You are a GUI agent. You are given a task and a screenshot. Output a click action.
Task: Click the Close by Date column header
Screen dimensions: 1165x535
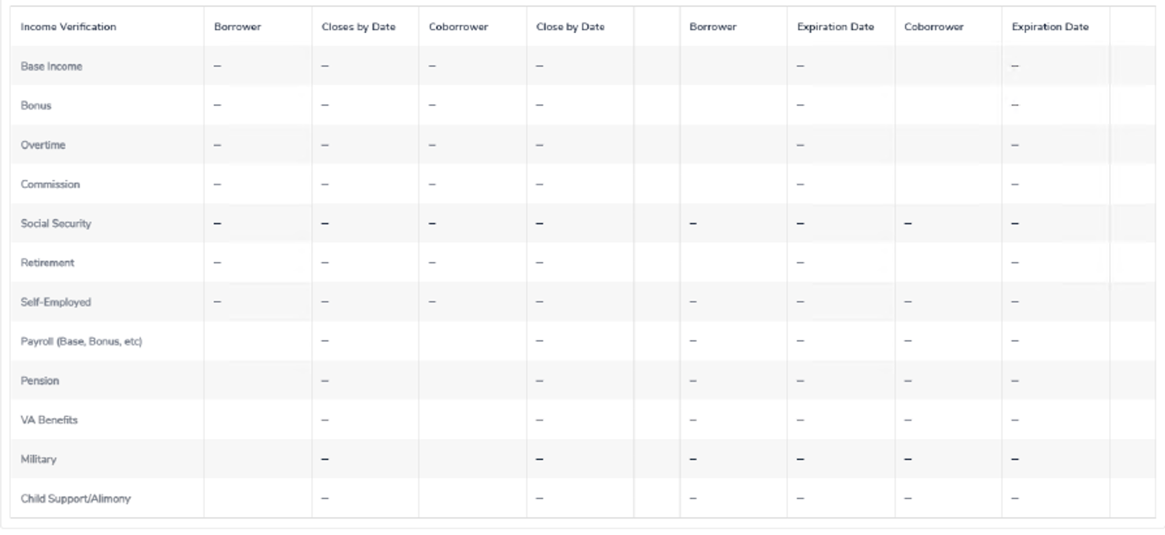tap(570, 27)
